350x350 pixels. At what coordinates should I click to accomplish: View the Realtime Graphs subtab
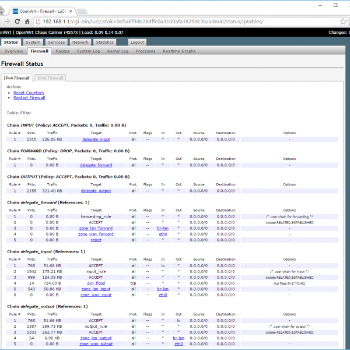[x=179, y=51]
